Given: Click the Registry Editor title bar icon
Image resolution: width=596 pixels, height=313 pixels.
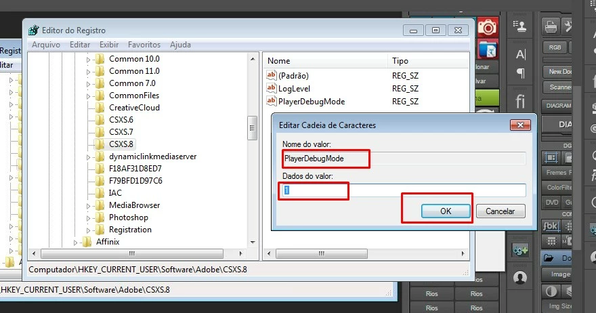Looking at the screenshot, I should tap(34, 30).
